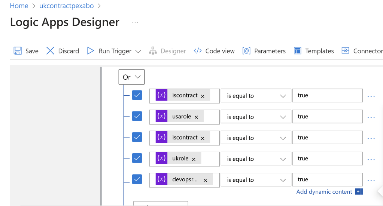Image resolution: width=383 pixels, height=206 pixels.
Task: Remove the ukrole token
Action: 194,159
